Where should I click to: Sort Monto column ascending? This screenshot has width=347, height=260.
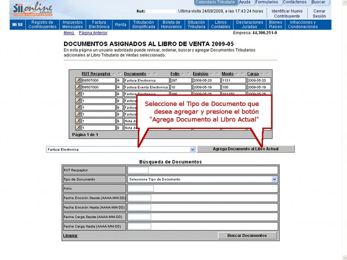[x=237, y=74]
